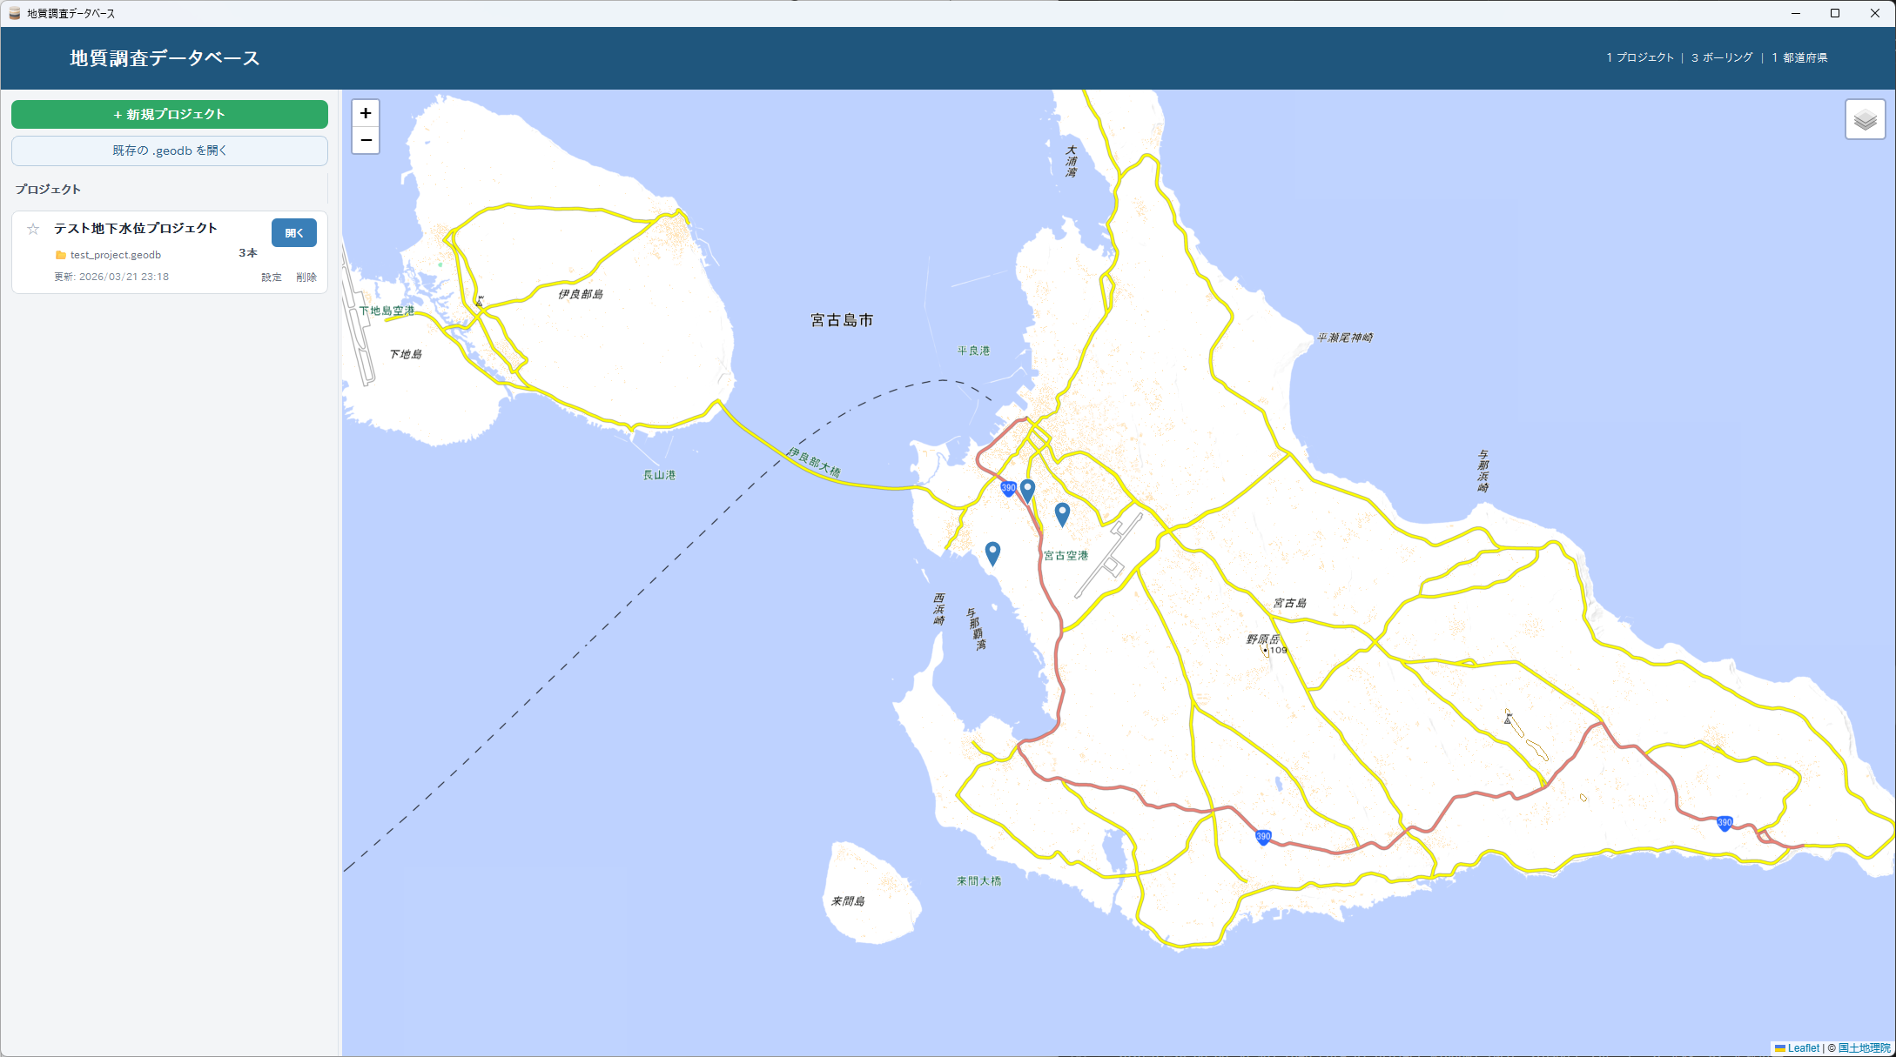This screenshot has width=1896, height=1057.
Task: Open the 国土地理院 attribution link
Action: pyautogui.click(x=1864, y=1048)
